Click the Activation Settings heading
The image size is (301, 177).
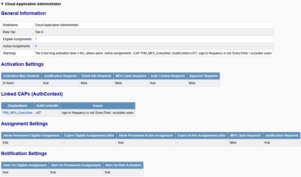[x=22, y=64]
